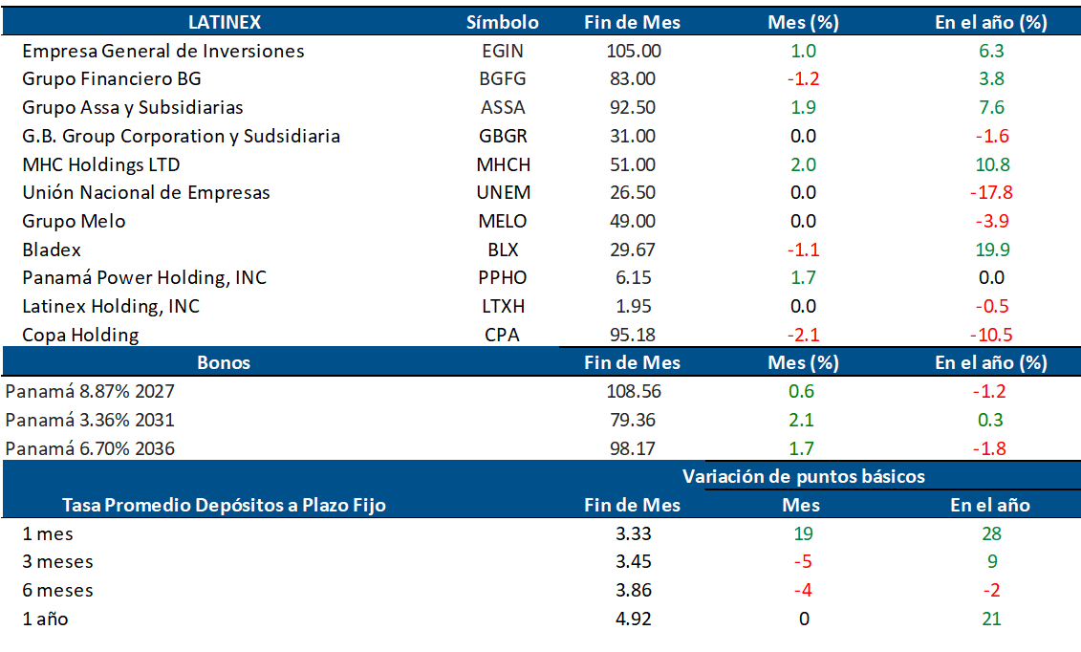
Task: Click Grupo Financiero BG name
Action: tap(112, 78)
